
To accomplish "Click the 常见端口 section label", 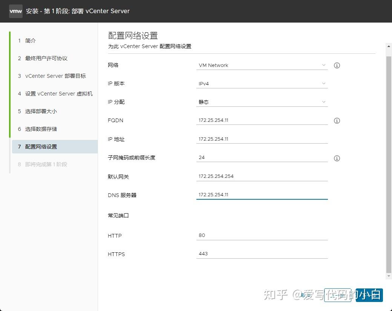I will tap(118, 215).
